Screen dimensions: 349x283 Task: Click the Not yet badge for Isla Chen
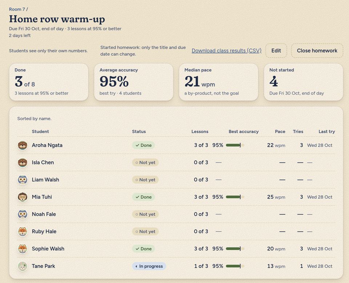[x=145, y=163]
